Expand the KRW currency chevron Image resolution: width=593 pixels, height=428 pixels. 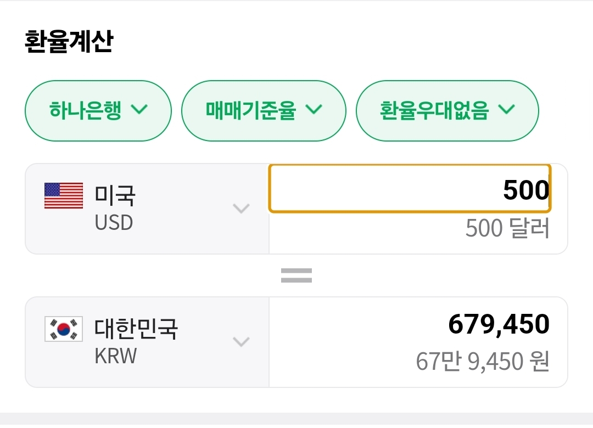click(241, 342)
